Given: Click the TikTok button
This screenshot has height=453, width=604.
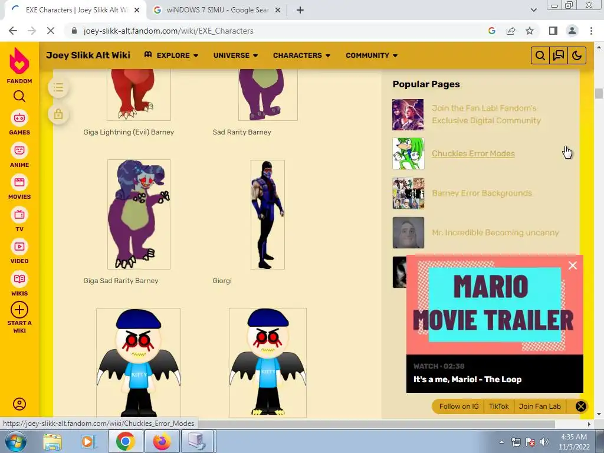Looking at the screenshot, I should click(499, 406).
